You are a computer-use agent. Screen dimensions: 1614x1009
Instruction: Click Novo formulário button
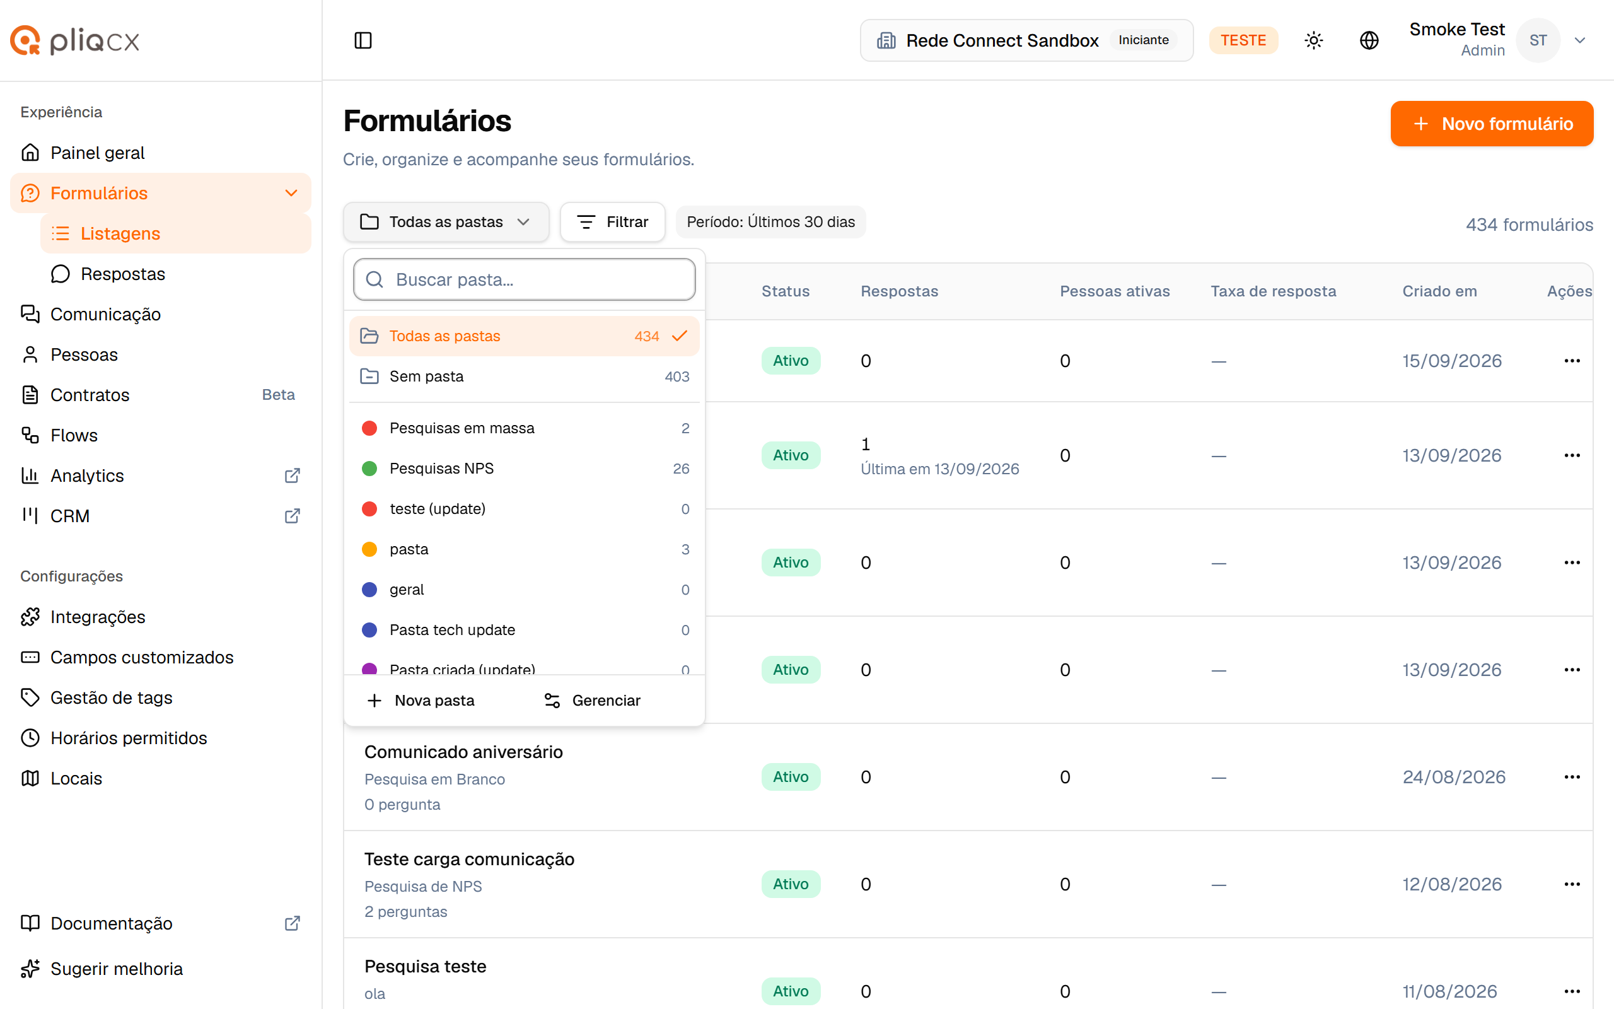coord(1491,124)
